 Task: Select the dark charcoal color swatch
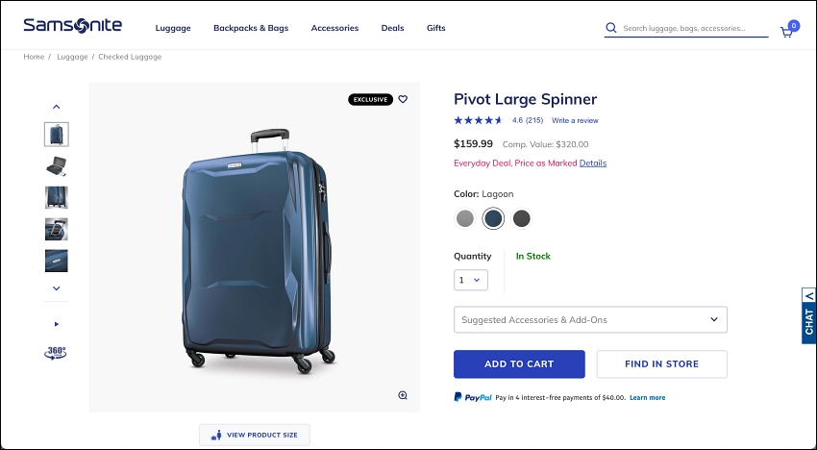point(521,218)
